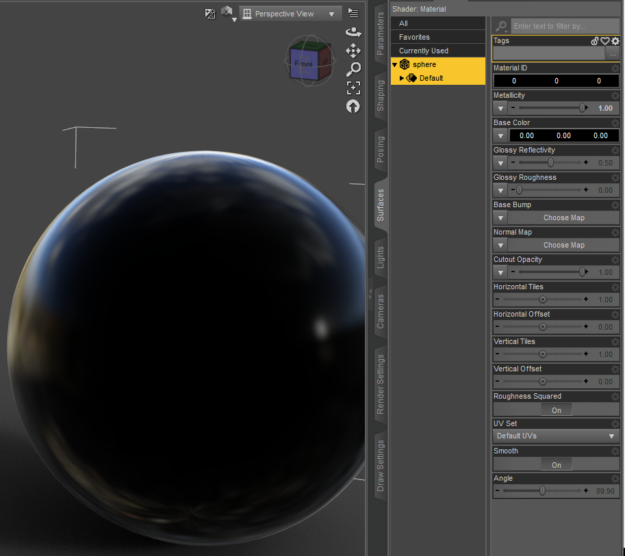Click the frame selection icon
This screenshot has height=556, width=625.
pyautogui.click(x=353, y=88)
